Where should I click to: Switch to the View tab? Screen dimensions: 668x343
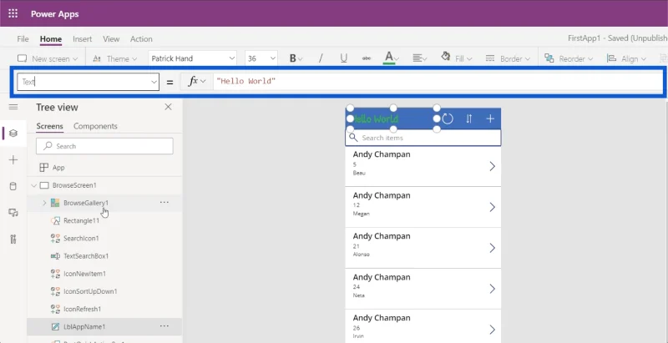tap(111, 38)
